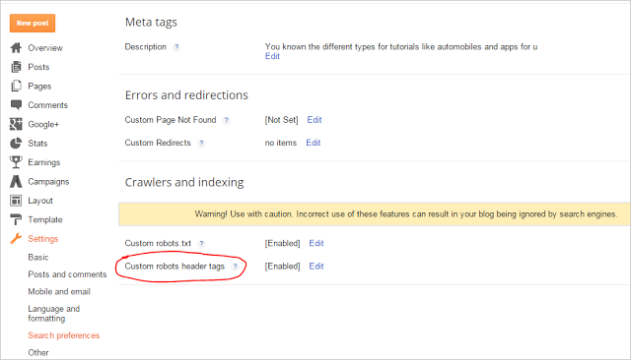The width and height of the screenshot is (631, 360).
Task: Open the Overview section
Action: (x=45, y=48)
